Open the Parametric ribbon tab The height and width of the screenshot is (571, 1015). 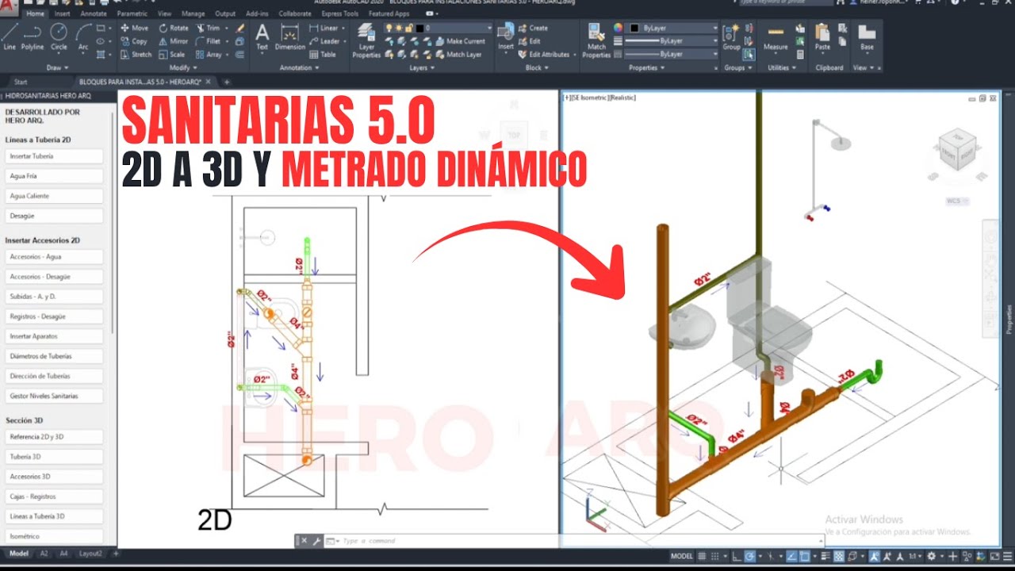[x=132, y=13]
